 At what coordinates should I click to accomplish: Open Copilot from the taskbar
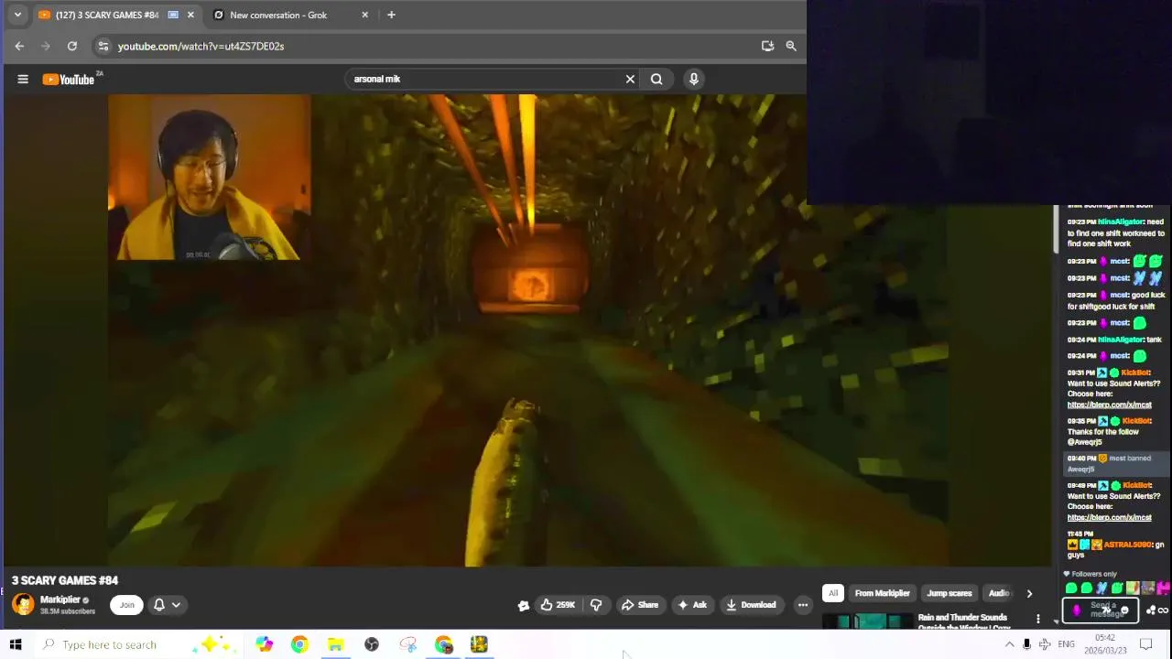264,644
